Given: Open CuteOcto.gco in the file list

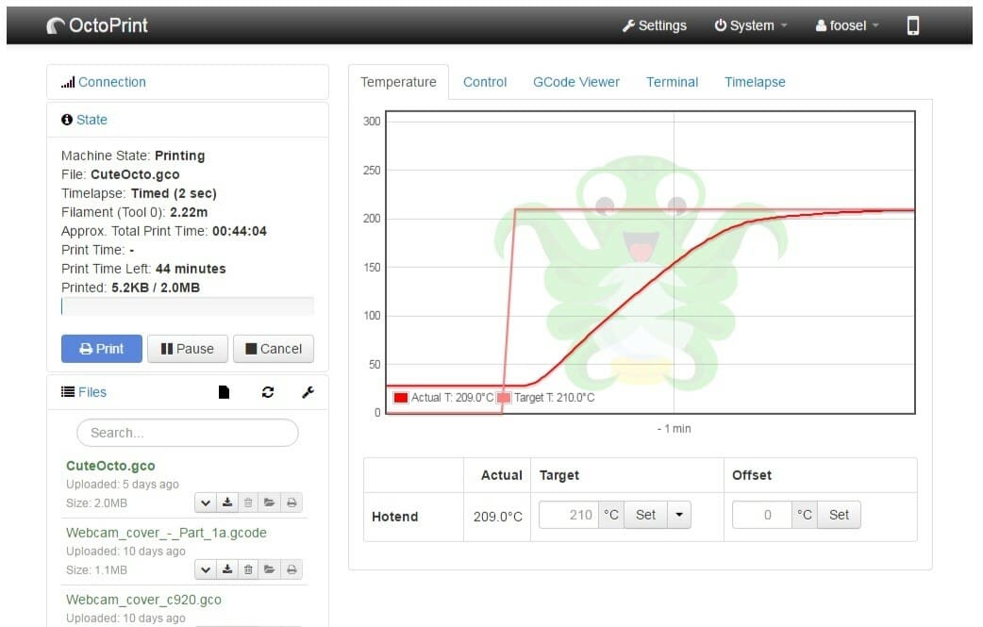Looking at the screenshot, I should click(x=110, y=466).
